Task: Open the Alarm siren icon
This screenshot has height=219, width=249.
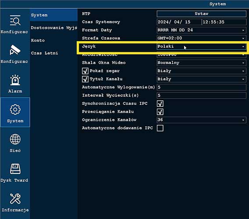Action: [15, 80]
